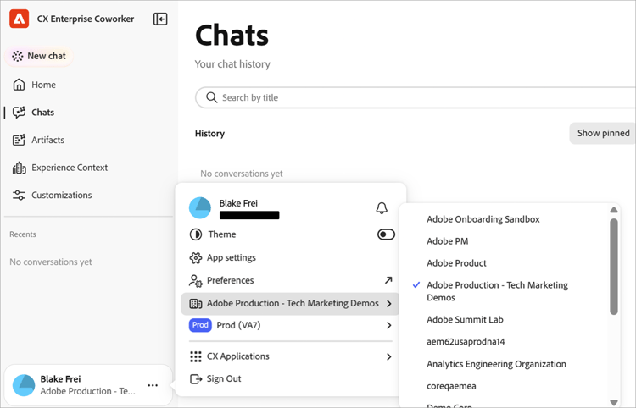Collapse the sidebar with the panel icon
Viewport: 636px width, 408px height.
(160, 19)
